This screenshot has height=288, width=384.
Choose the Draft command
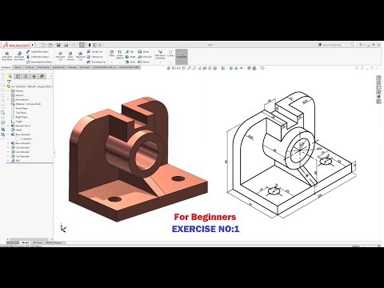click(130, 57)
